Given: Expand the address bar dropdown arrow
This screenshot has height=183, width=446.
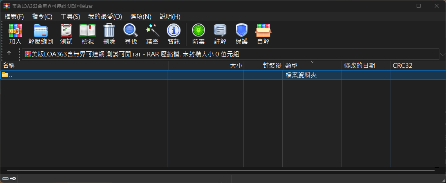Looking at the screenshot, I should 442,54.
